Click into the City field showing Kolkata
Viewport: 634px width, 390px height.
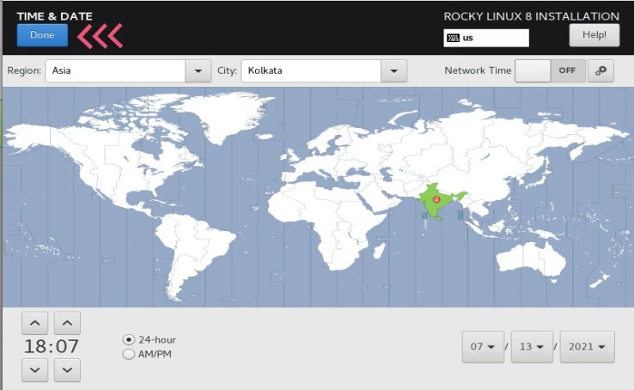[311, 71]
